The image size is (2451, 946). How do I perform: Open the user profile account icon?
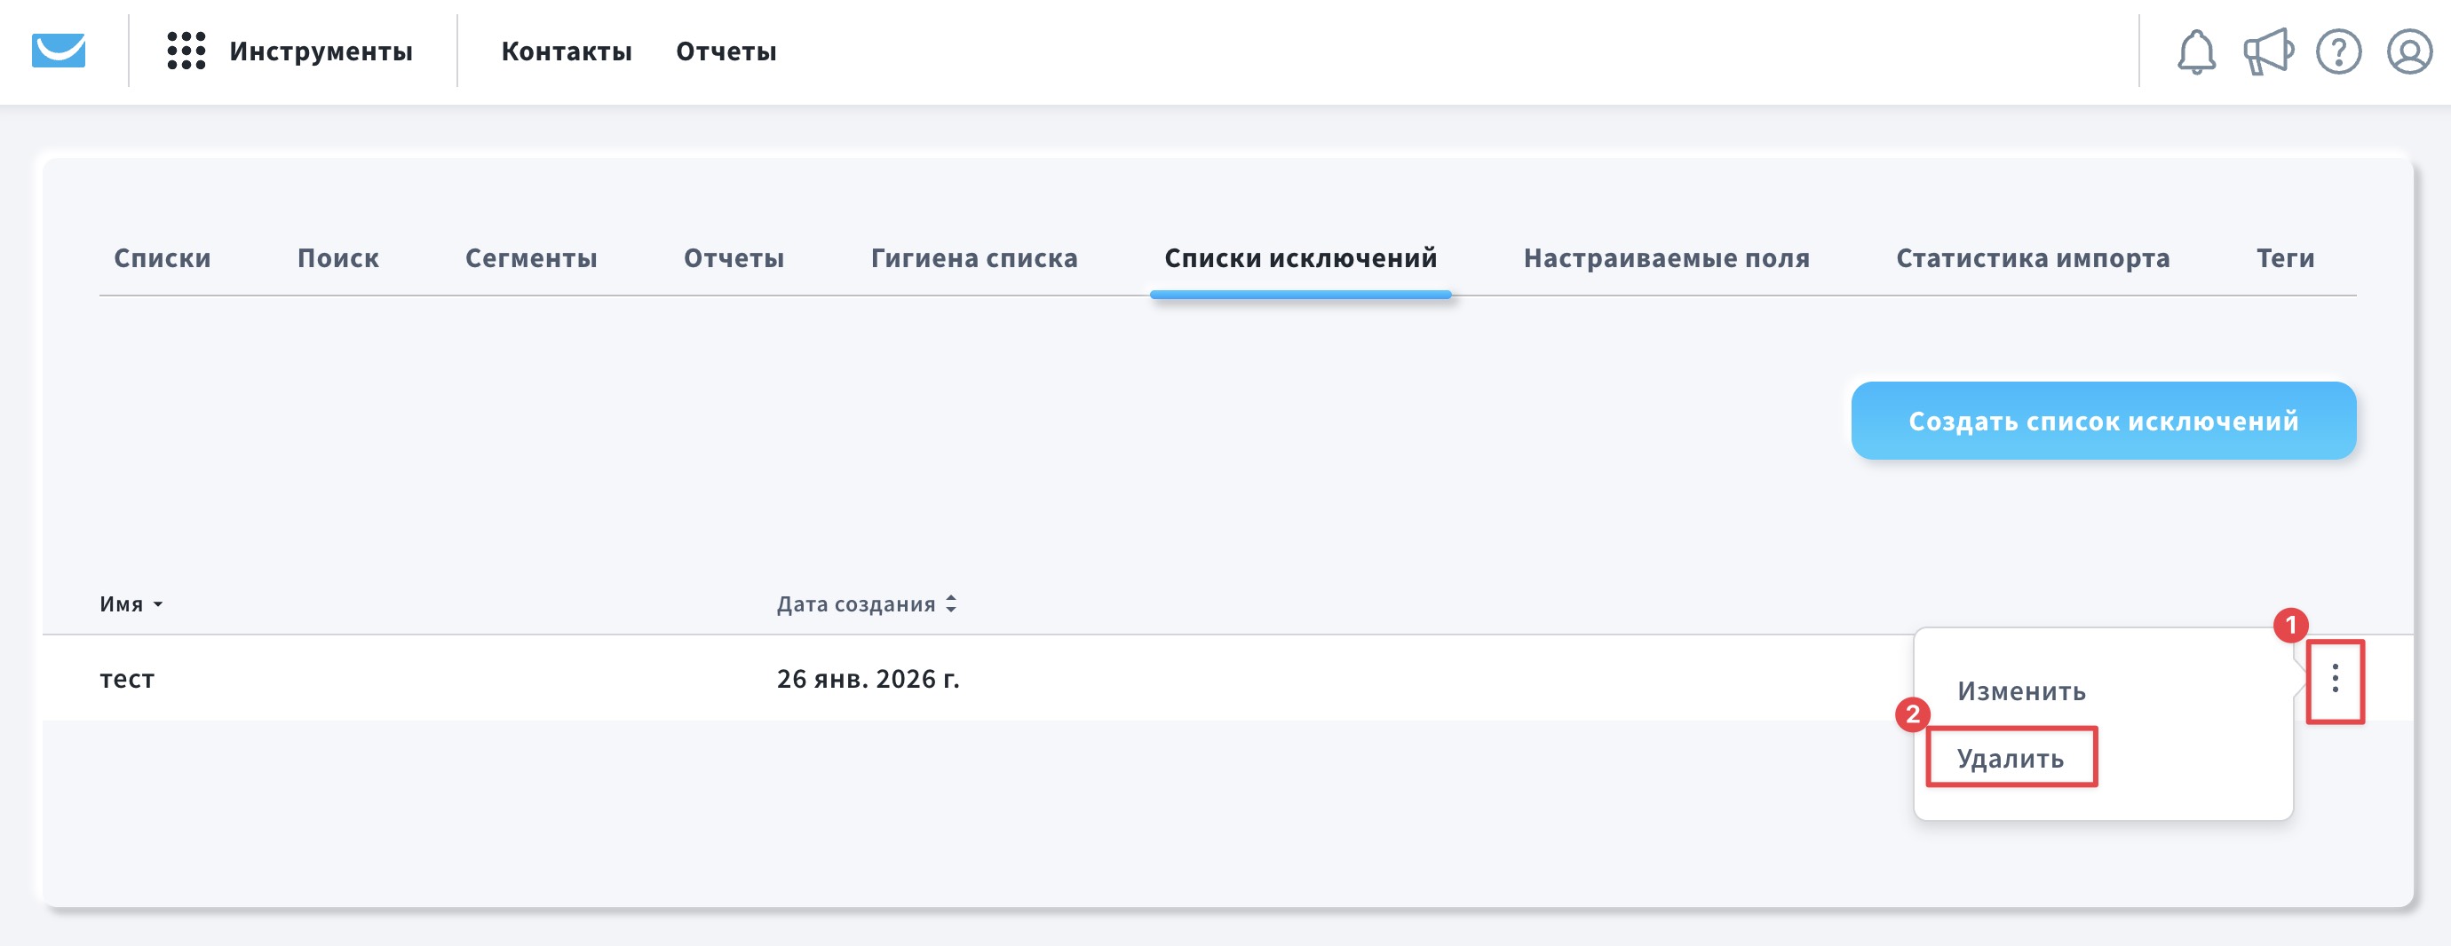coord(2408,51)
